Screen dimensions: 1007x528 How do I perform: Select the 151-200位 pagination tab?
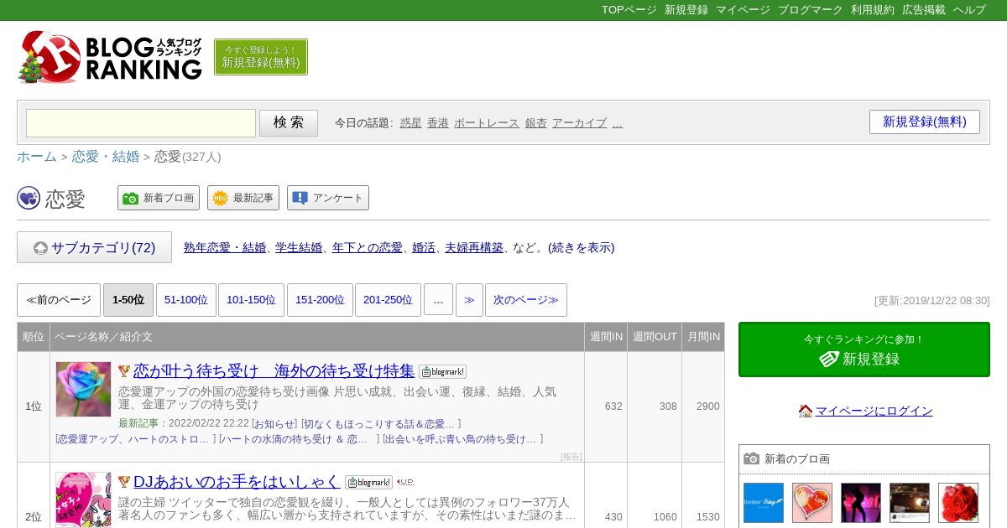(320, 300)
